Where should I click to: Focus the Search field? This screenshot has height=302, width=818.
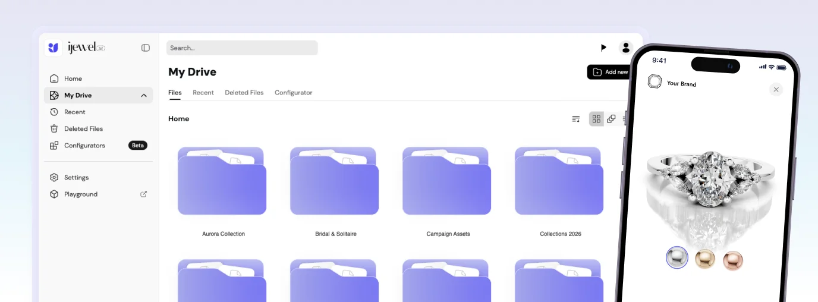click(x=242, y=48)
